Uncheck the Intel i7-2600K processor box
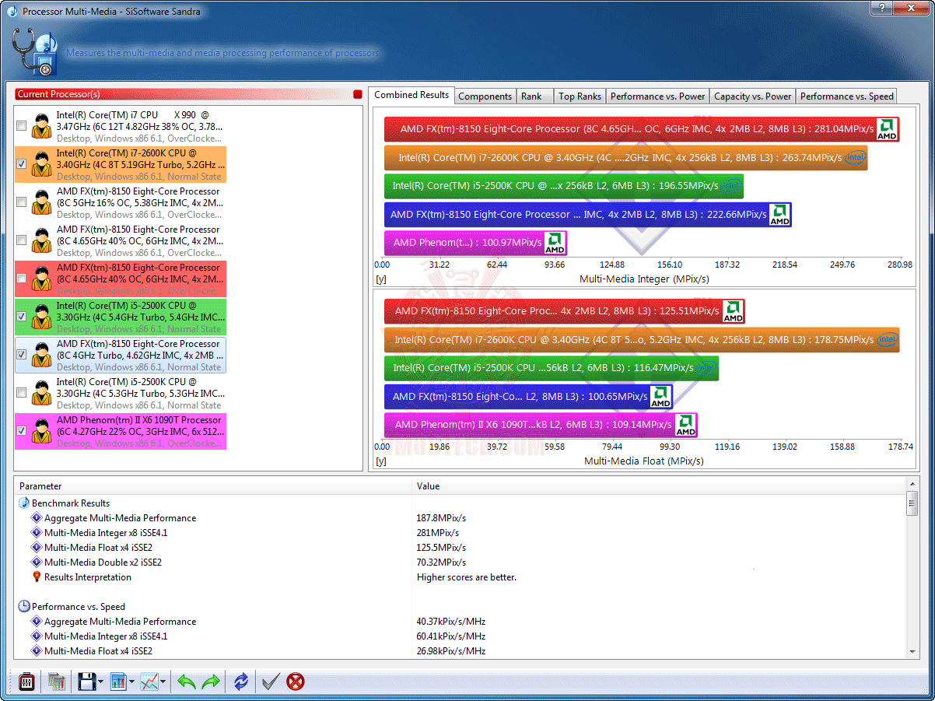 point(22,164)
